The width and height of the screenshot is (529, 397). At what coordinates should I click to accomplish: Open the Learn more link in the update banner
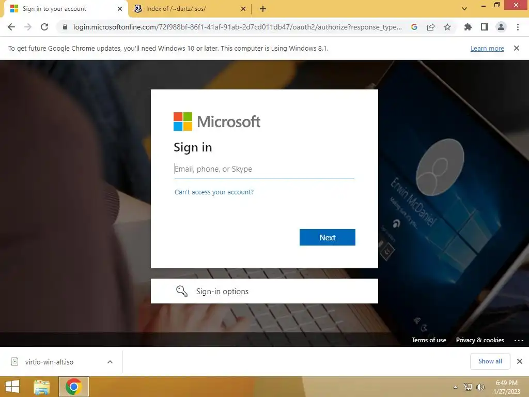(x=487, y=48)
